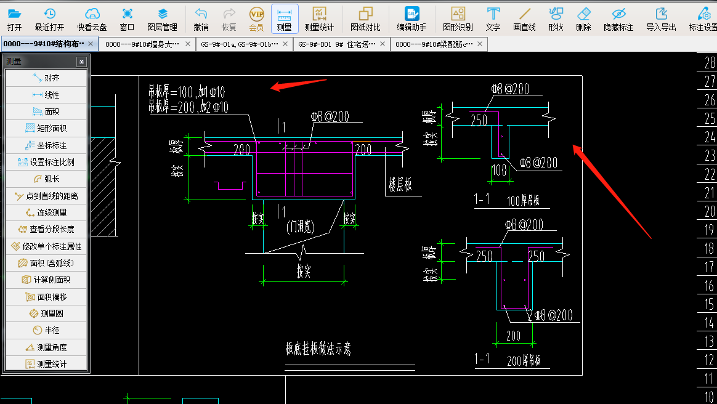Open 编辑助手 edit assistant

[x=411, y=19]
